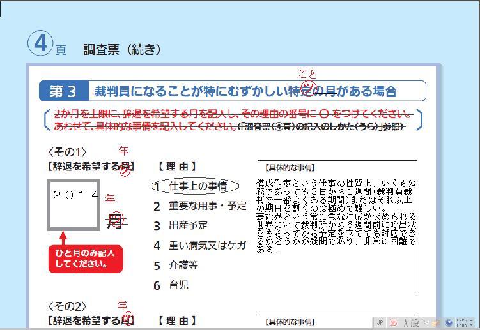This screenshot has width=480, height=330.
Task: Click the 〈その2〉 label
Action: pos(67,306)
